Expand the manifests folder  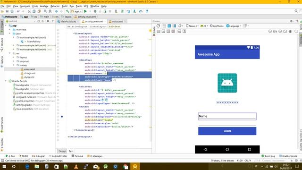tap(9, 29)
